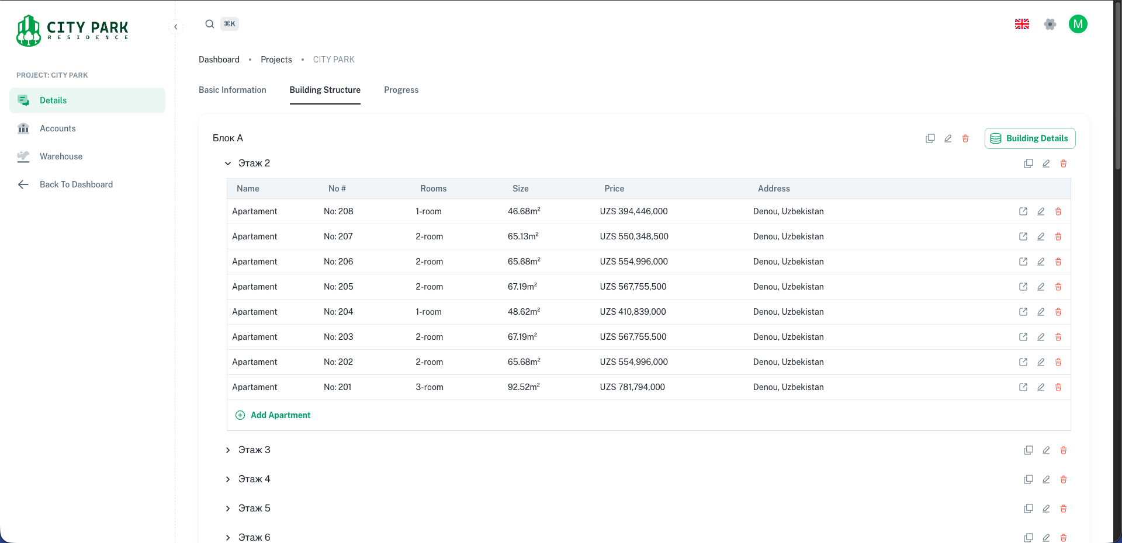The width and height of the screenshot is (1122, 543).
Task: Expand the Этаж 5 floor section
Action: coord(228,509)
